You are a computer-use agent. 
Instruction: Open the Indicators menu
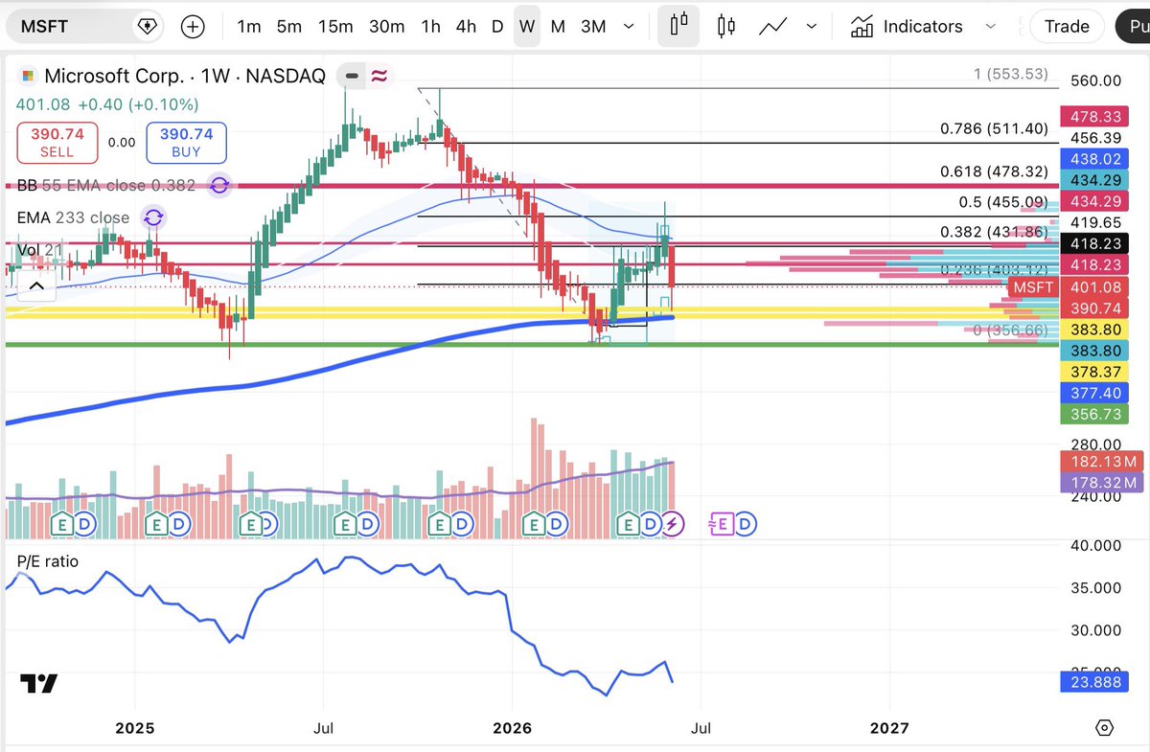coord(907,26)
